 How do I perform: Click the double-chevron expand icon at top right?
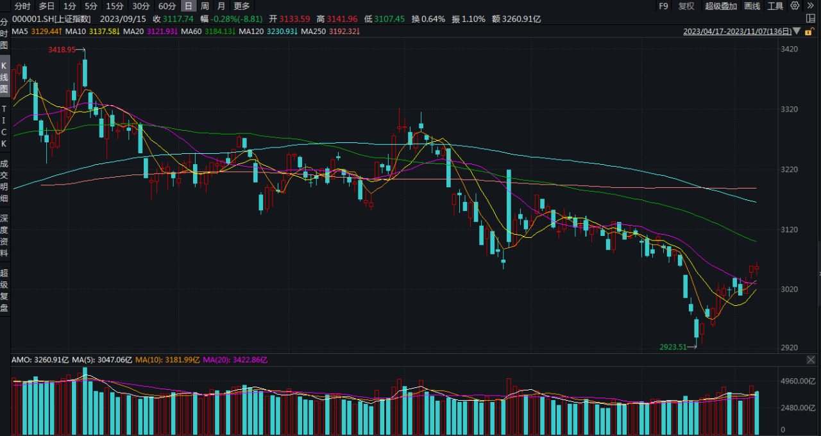tap(809, 6)
